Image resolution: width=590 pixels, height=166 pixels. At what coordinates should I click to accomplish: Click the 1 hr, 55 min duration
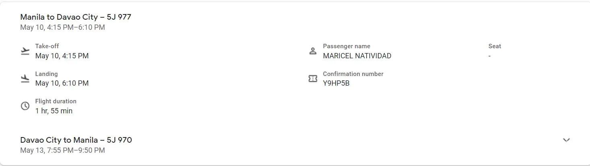(54, 111)
